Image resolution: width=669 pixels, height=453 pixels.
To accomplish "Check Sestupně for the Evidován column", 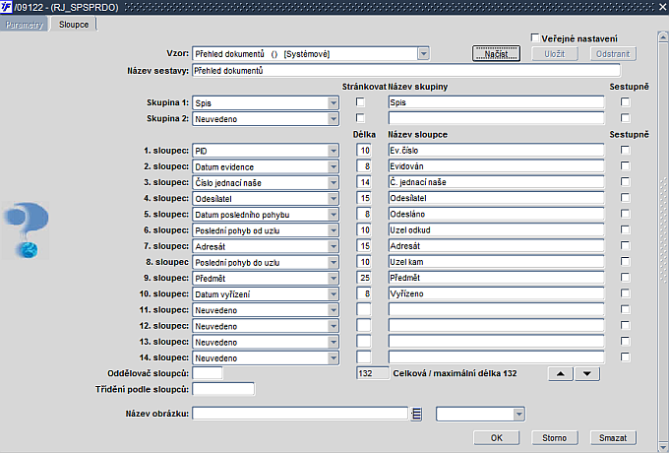I will point(625,165).
